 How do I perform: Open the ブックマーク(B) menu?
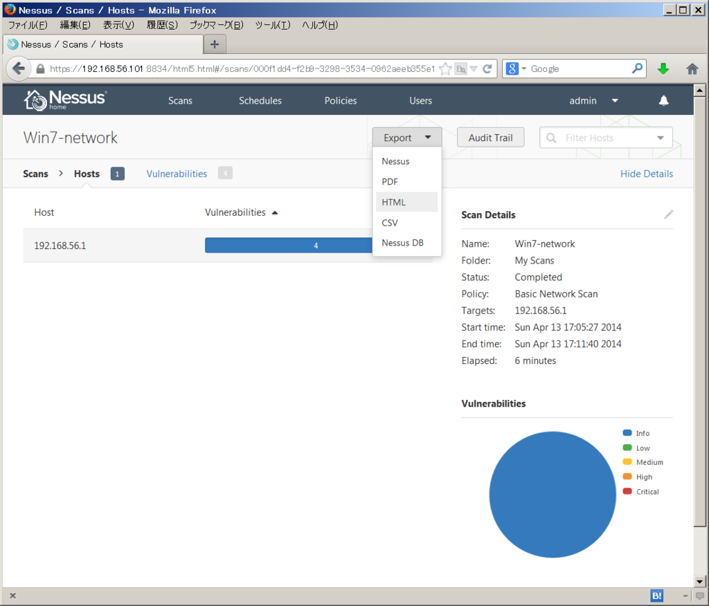click(216, 25)
